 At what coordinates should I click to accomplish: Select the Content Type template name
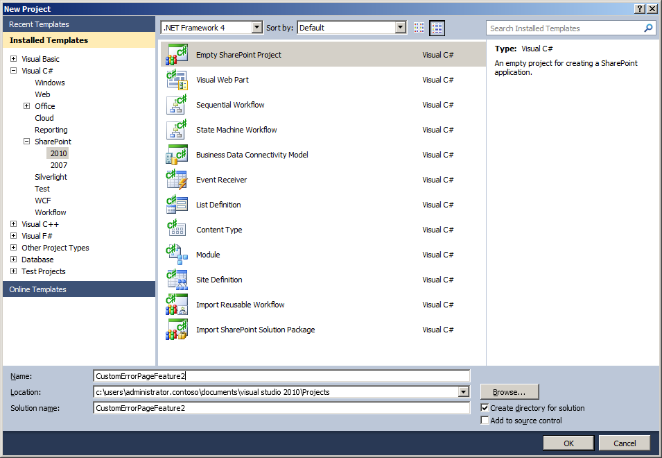tap(219, 230)
